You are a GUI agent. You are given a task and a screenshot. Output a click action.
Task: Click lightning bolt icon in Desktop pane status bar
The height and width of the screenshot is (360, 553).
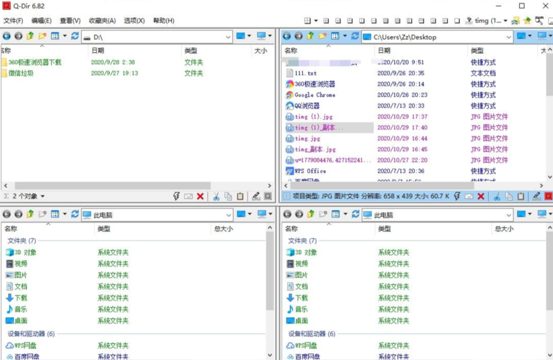457,196
